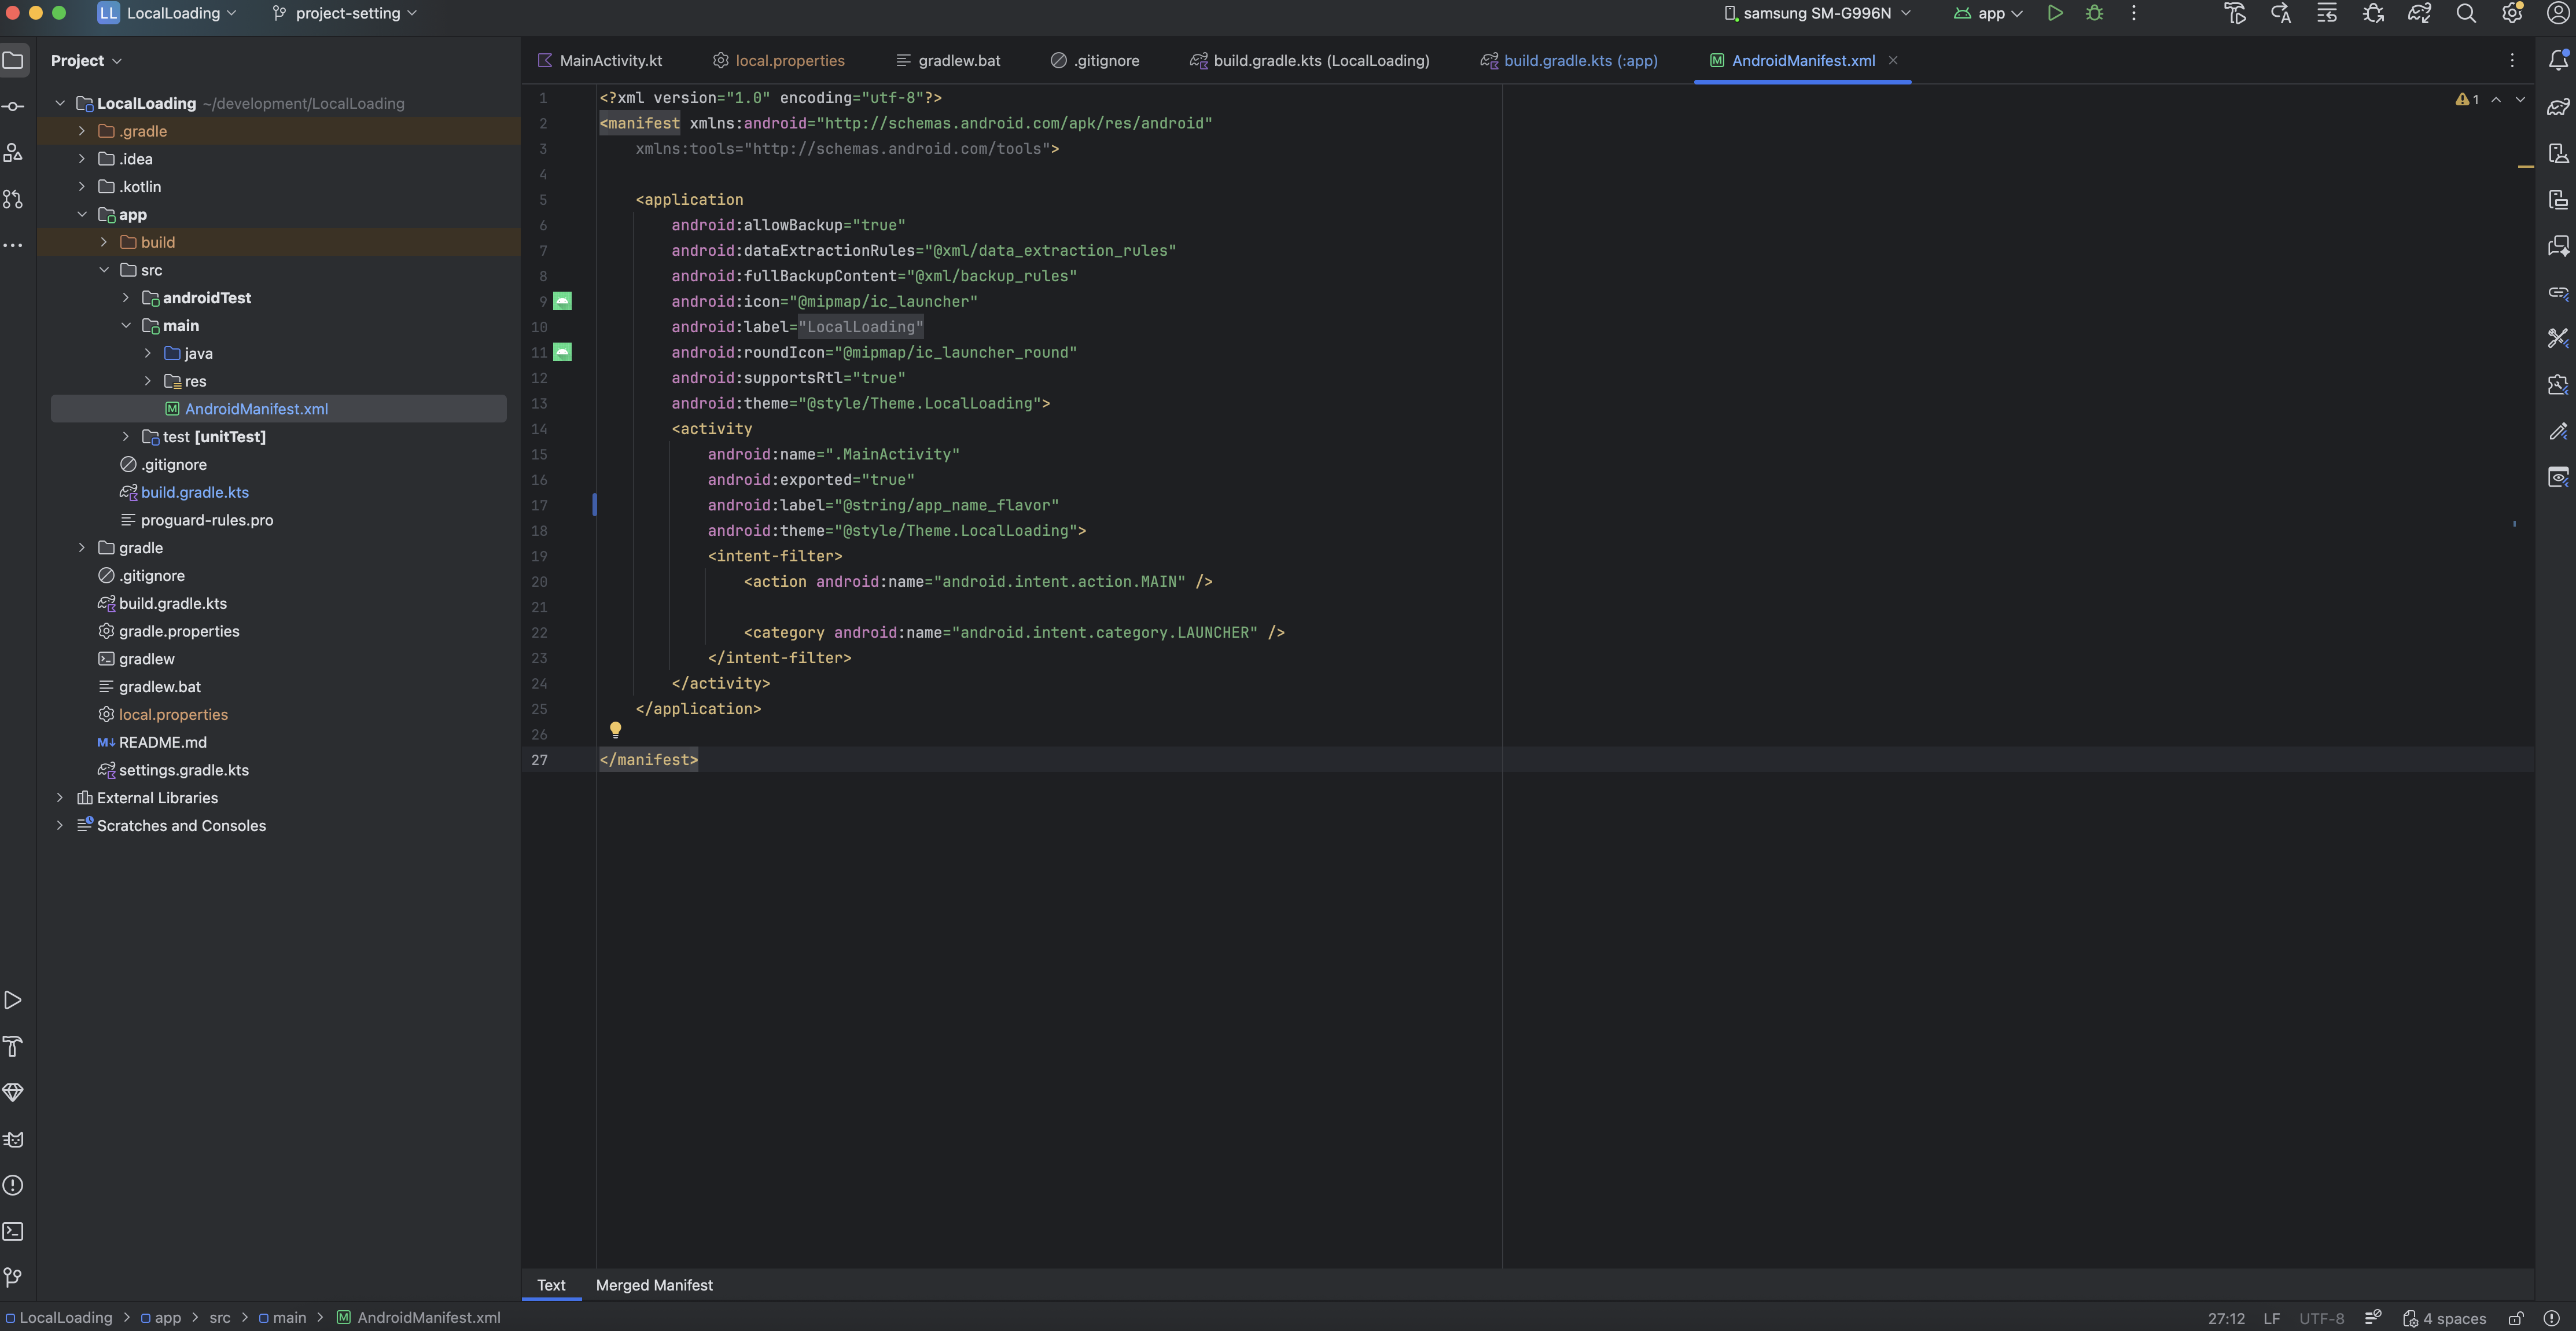The image size is (2576, 1331).
Task: Click the lightbulb quick-fix icon on line 26
Action: point(615,730)
